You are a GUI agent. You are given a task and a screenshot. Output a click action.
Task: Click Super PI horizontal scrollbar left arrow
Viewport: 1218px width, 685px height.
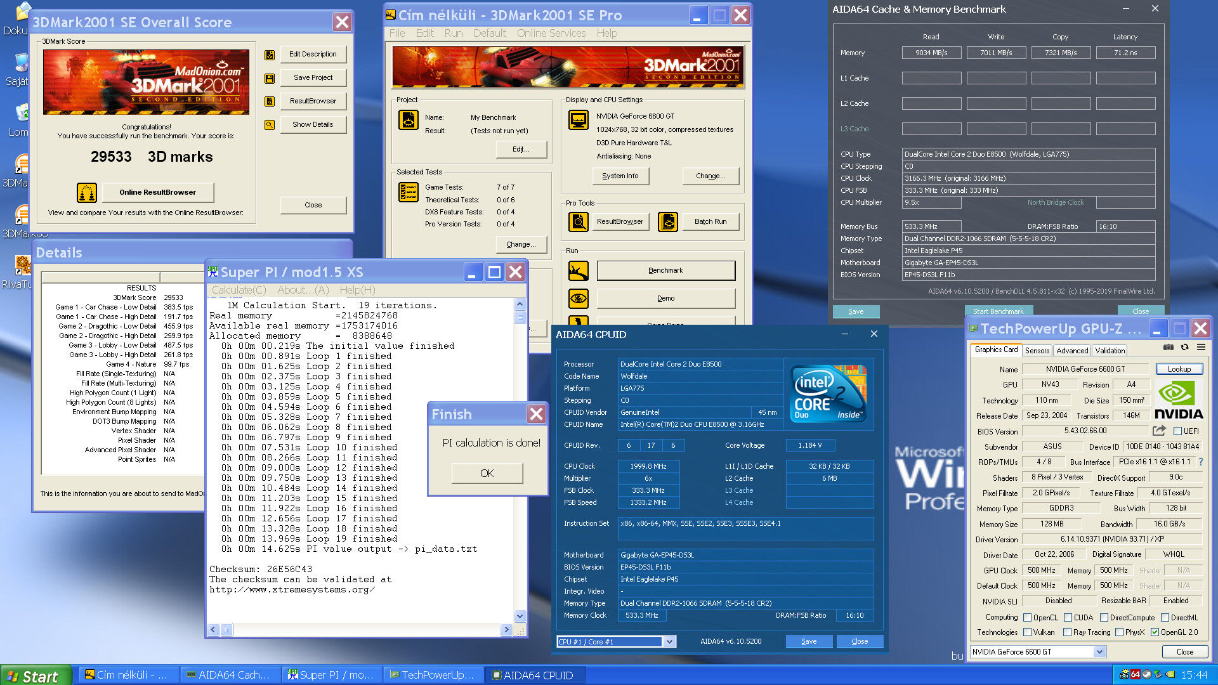(x=213, y=630)
